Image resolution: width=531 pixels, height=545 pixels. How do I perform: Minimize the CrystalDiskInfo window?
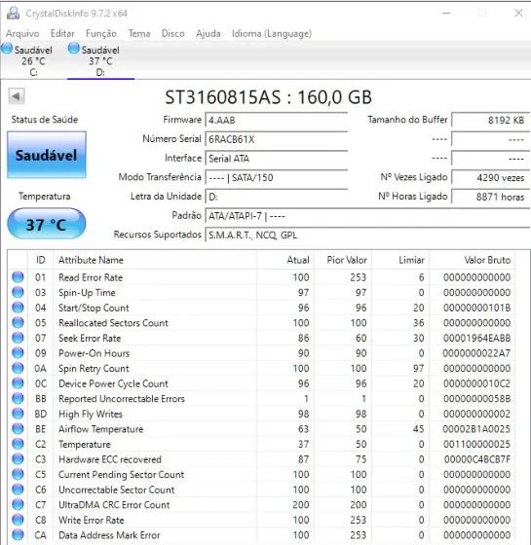point(446,14)
